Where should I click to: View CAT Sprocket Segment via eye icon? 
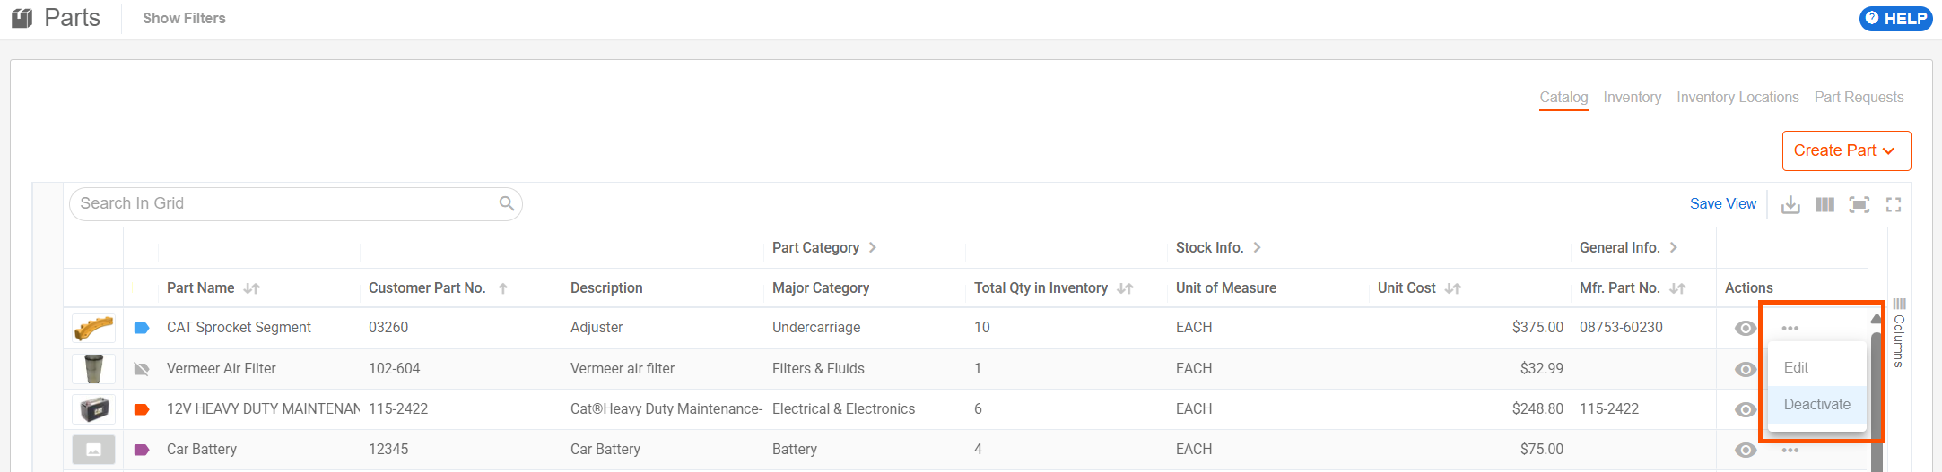click(x=1746, y=328)
